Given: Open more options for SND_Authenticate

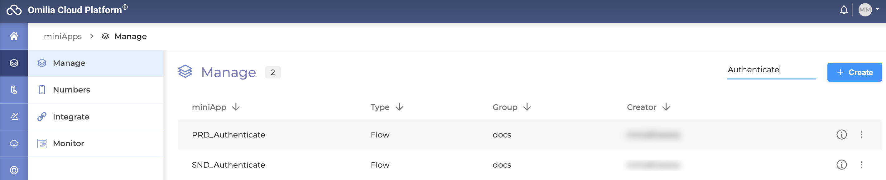Looking at the screenshot, I should (861, 164).
